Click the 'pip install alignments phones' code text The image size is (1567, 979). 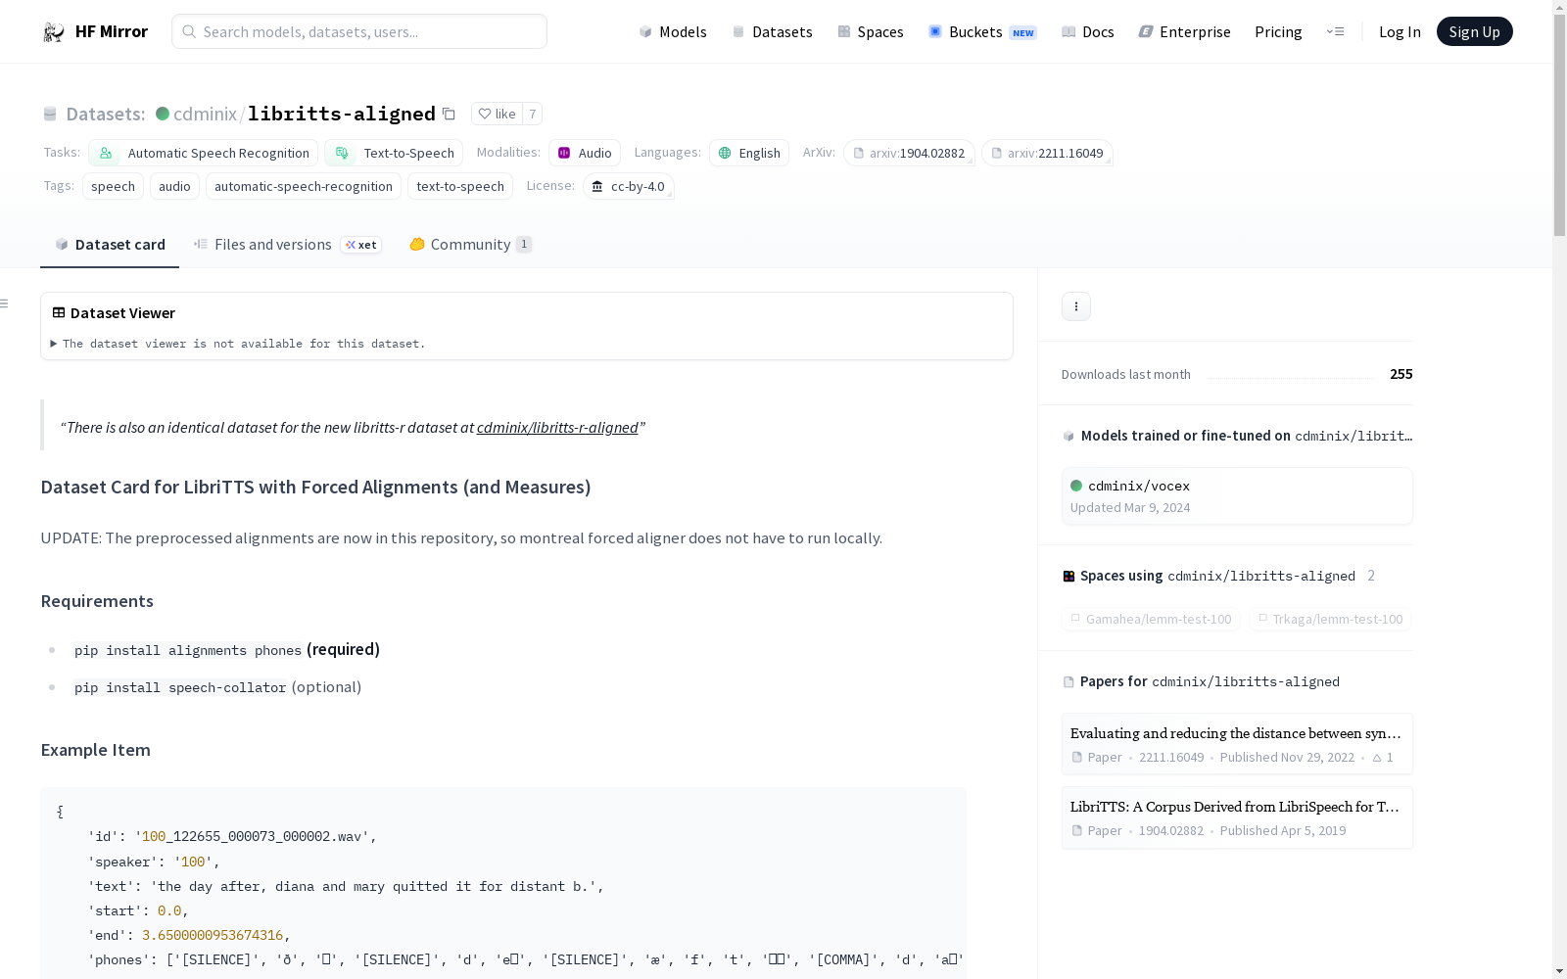pos(188,650)
